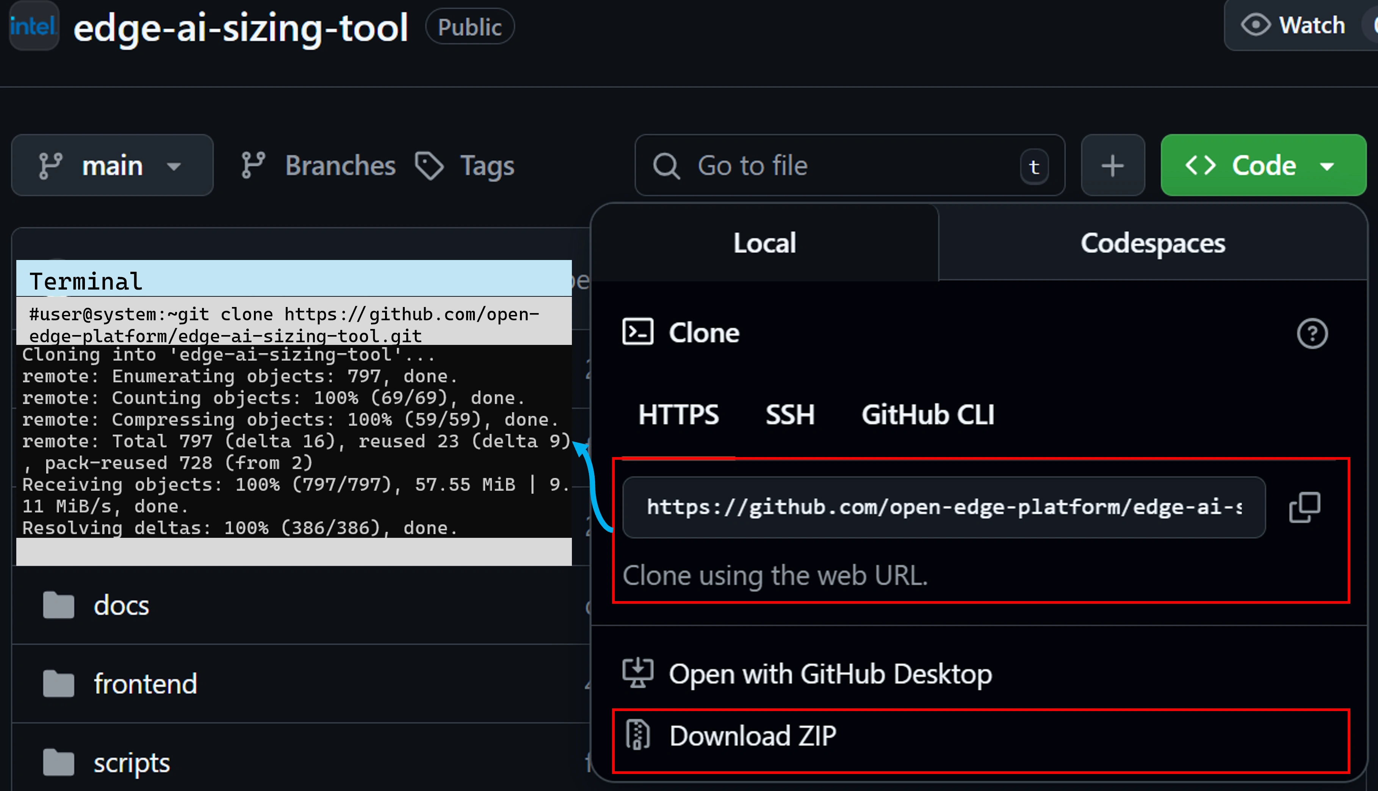Click the Branches fork icon
Viewport: 1378px width, 791px height.
point(253,165)
